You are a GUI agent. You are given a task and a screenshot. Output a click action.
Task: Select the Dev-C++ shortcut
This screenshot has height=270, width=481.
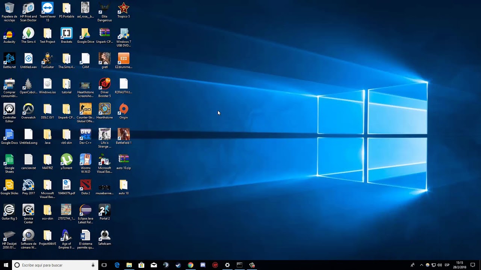pyautogui.click(x=86, y=136)
